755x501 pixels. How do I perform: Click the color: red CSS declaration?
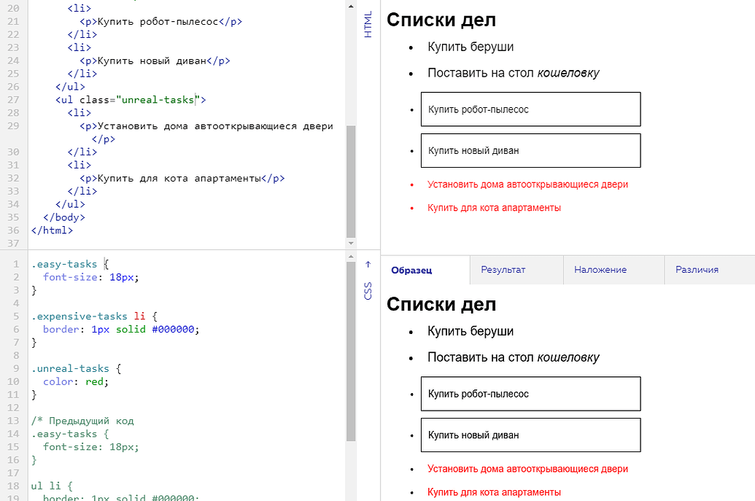[75, 381]
